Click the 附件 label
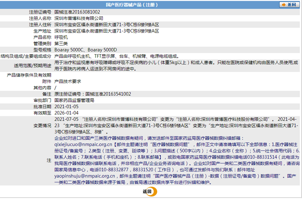302x199 pixels. coord(47,81)
